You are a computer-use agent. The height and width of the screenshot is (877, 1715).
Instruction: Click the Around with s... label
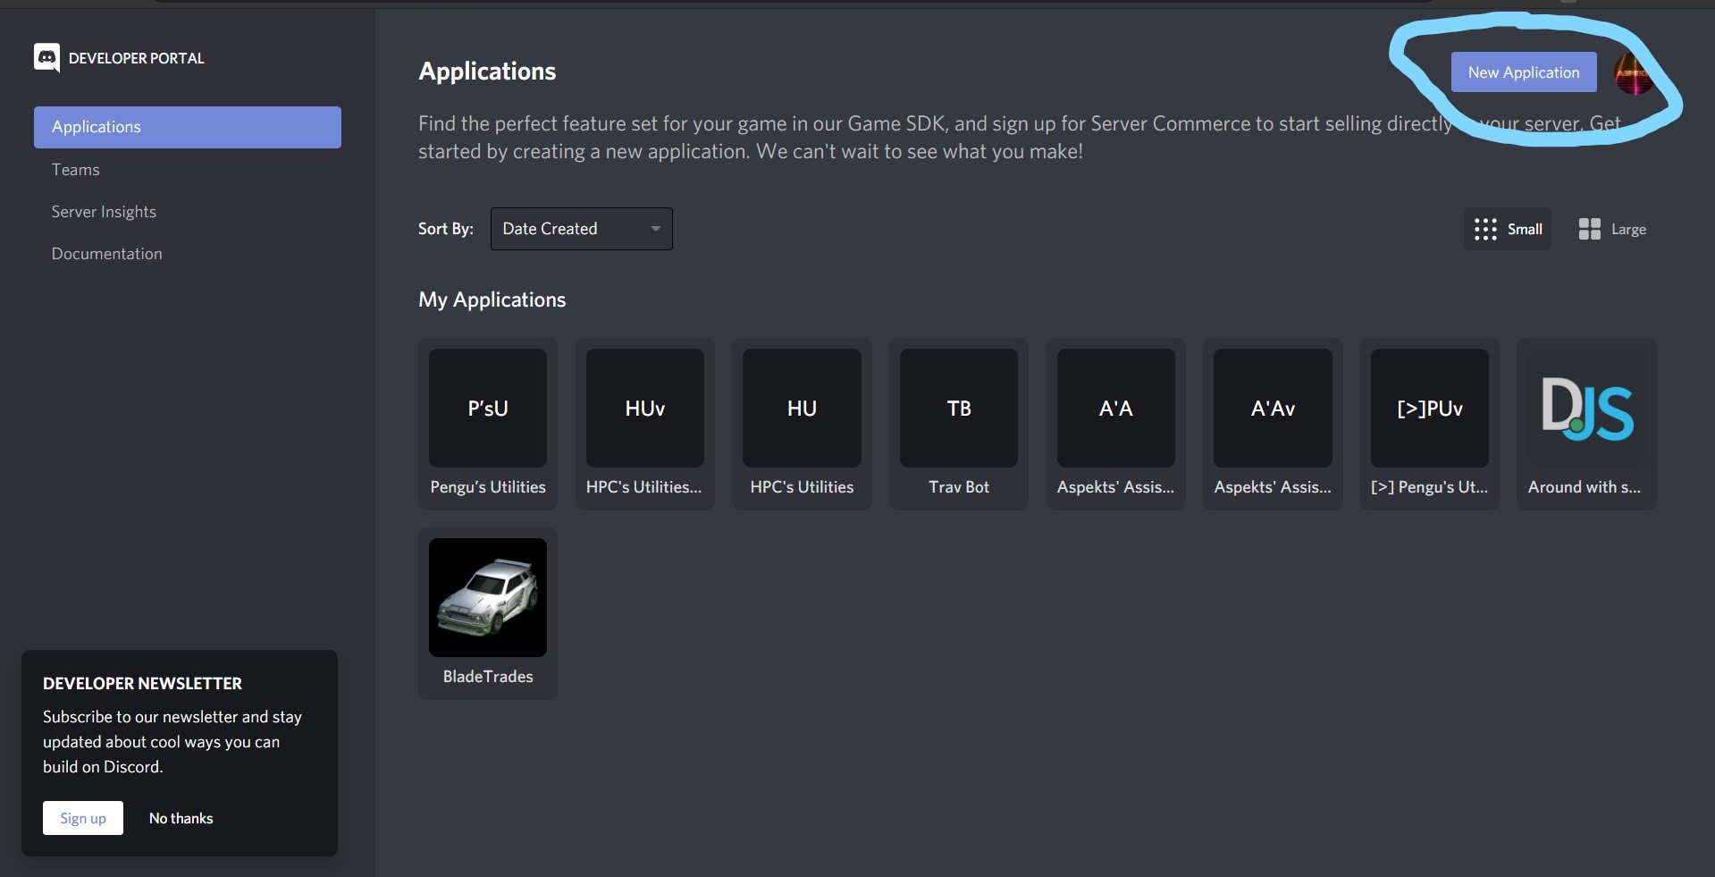click(x=1585, y=487)
